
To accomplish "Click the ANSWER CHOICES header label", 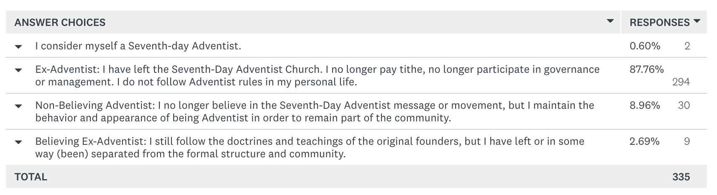I will (x=60, y=23).
